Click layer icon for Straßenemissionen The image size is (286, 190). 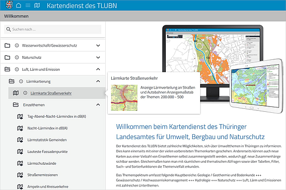click(x=20, y=175)
